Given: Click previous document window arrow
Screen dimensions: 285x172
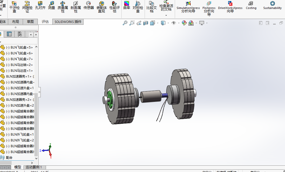Looking at the screenshot, I should pyautogui.click(x=261, y=23).
